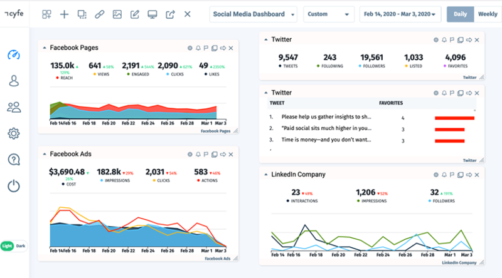Click LinkedIn Company widget export arrow icon

pyautogui.click(x=469, y=175)
